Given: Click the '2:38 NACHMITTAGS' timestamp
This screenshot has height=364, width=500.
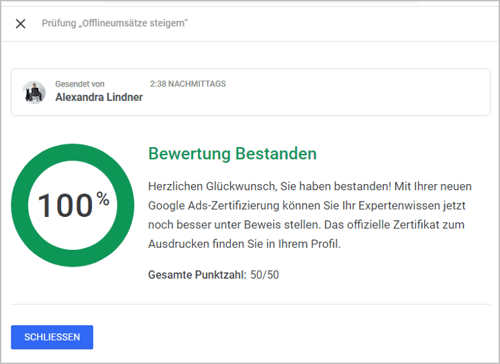Looking at the screenshot, I should click(x=188, y=84).
